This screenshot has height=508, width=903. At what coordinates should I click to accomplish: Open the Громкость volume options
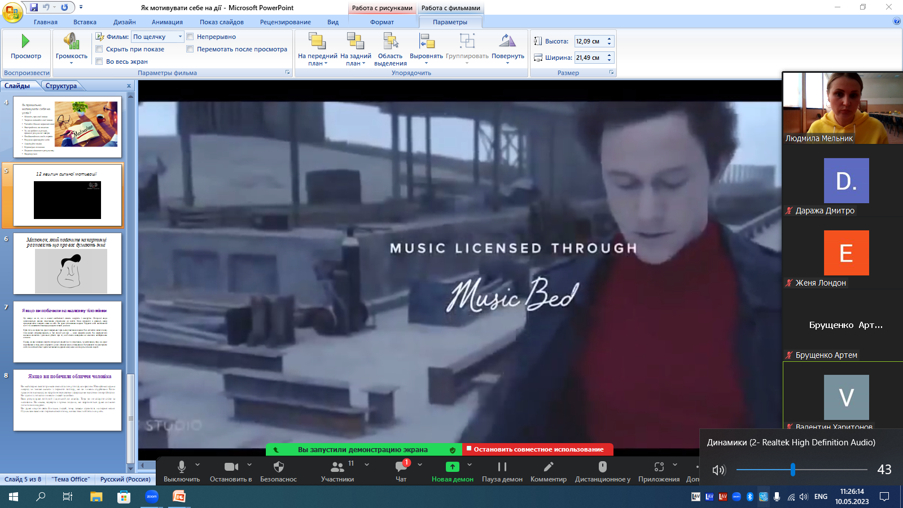[72, 49]
